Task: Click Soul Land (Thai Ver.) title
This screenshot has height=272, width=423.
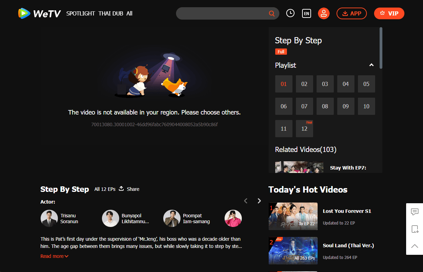Action: (x=348, y=246)
